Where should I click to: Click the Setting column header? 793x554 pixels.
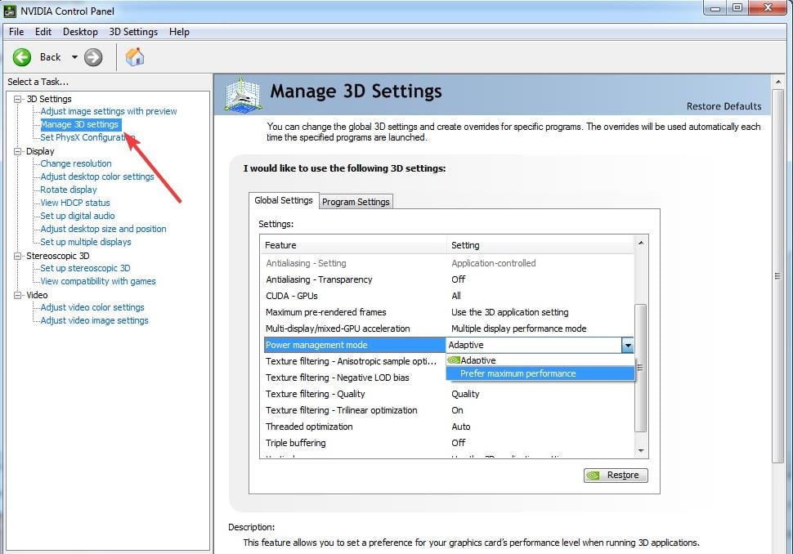[x=540, y=245]
